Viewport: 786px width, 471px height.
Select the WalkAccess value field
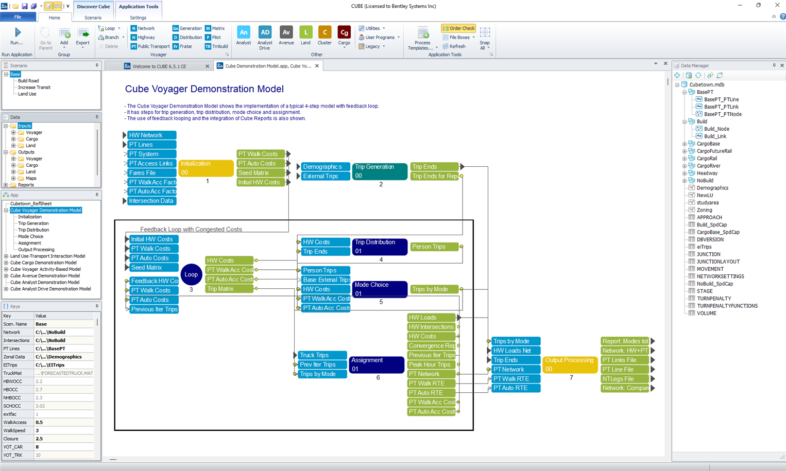click(x=64, y=423)
